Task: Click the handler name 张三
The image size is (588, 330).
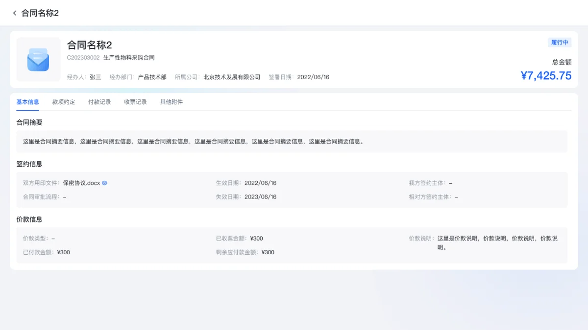Action: (95, 77)
